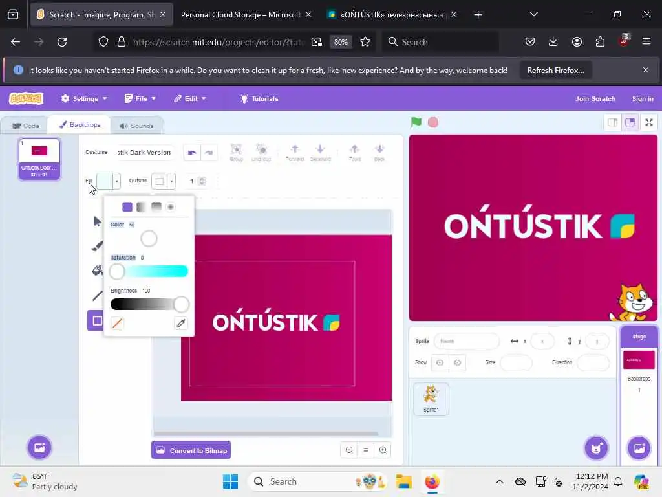Click Convert to Bitmap button
662x497 pixels.
(x=191, y=450)
